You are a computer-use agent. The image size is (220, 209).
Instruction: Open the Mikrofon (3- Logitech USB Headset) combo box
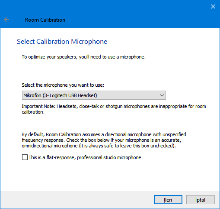click(94, 95)
